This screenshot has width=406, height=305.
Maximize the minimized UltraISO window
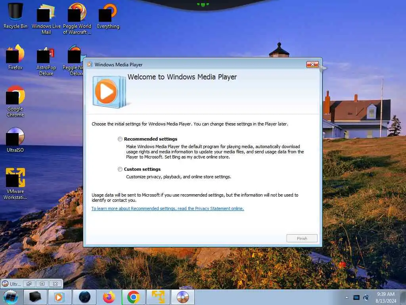point(42,284)
